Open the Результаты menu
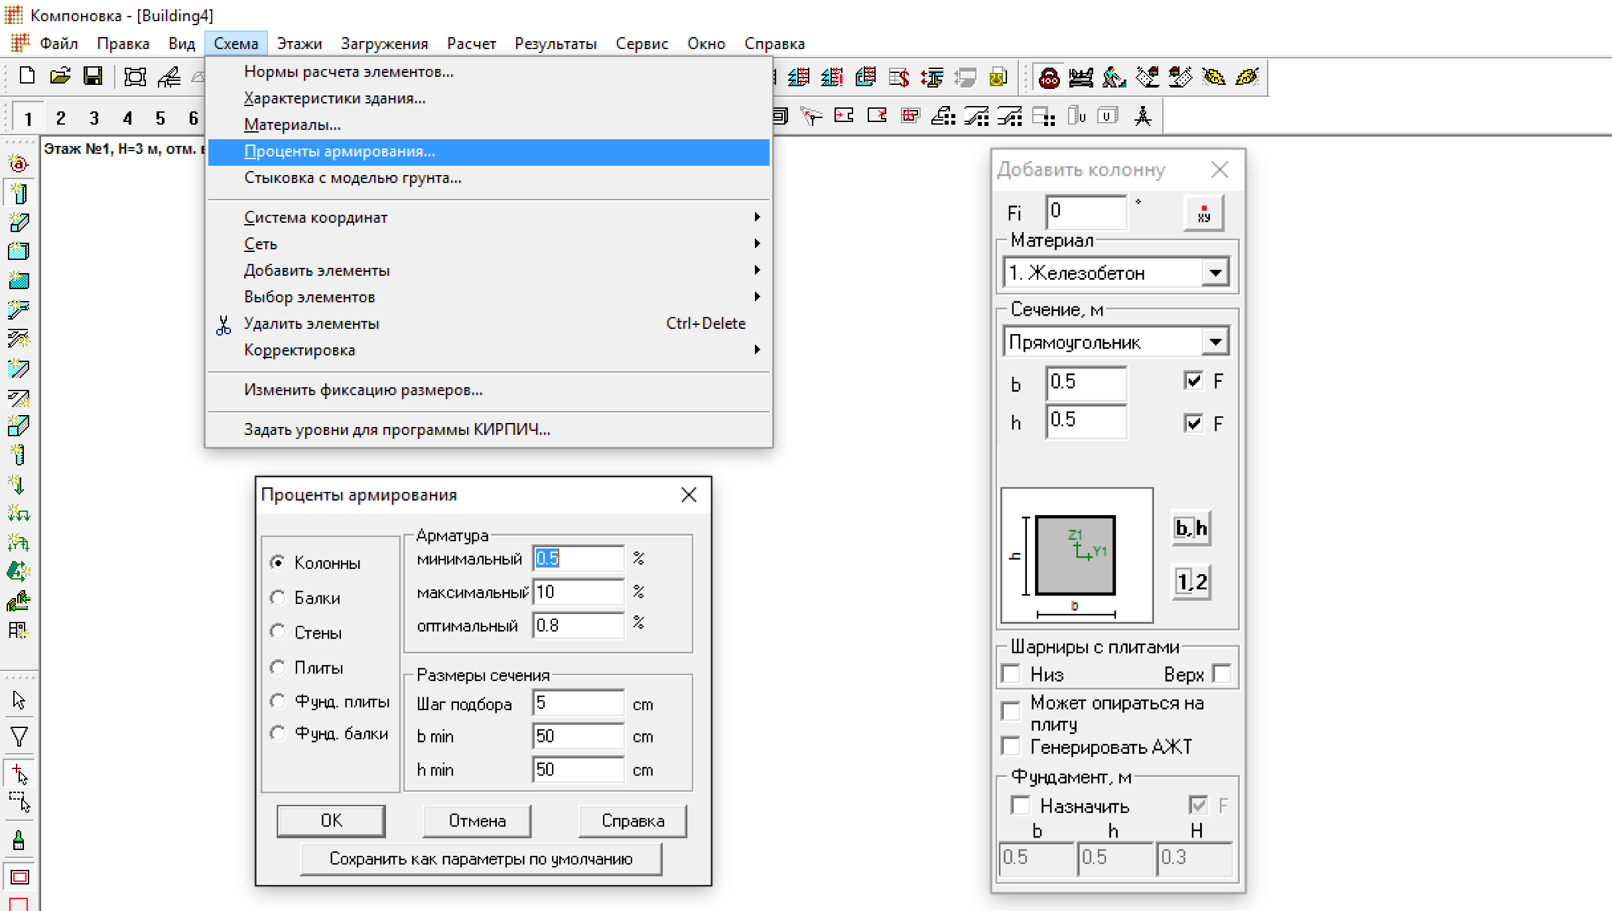Image resolution: width=1612 pixels, height=911 pixels. [555, 44]
